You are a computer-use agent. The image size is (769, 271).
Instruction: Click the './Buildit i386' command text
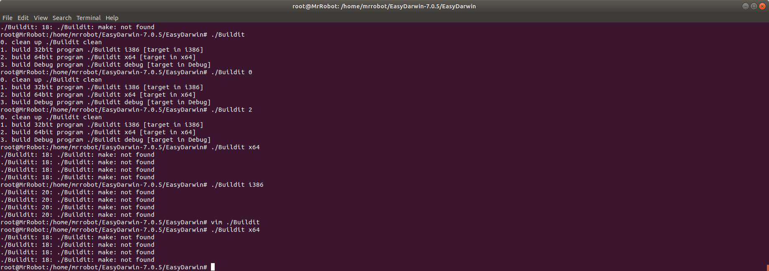[239, 184]
